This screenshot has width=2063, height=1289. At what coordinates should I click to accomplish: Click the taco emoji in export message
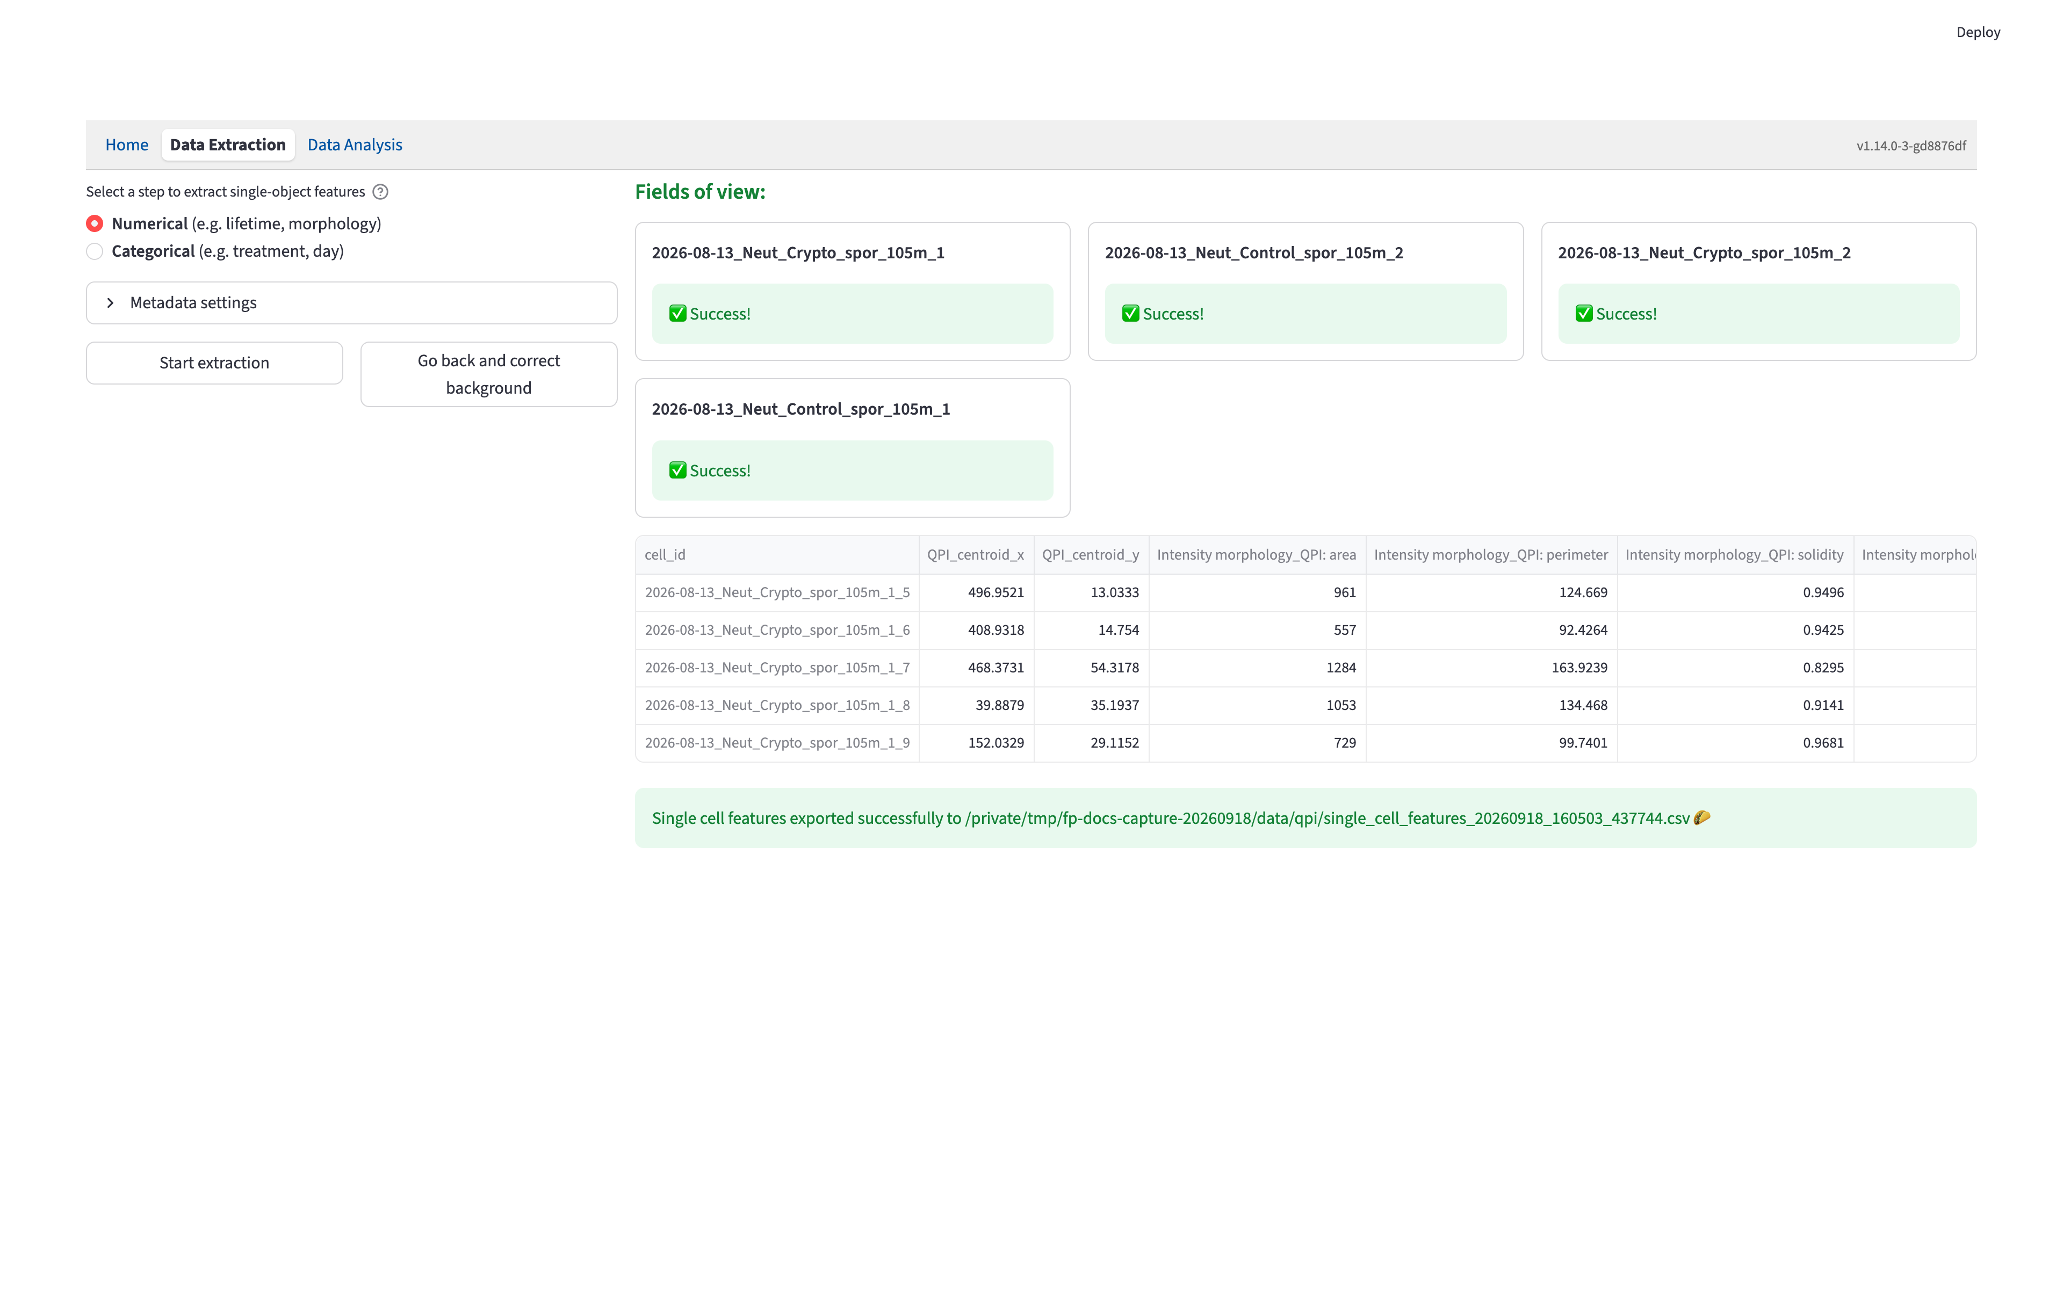point(1703,817)
